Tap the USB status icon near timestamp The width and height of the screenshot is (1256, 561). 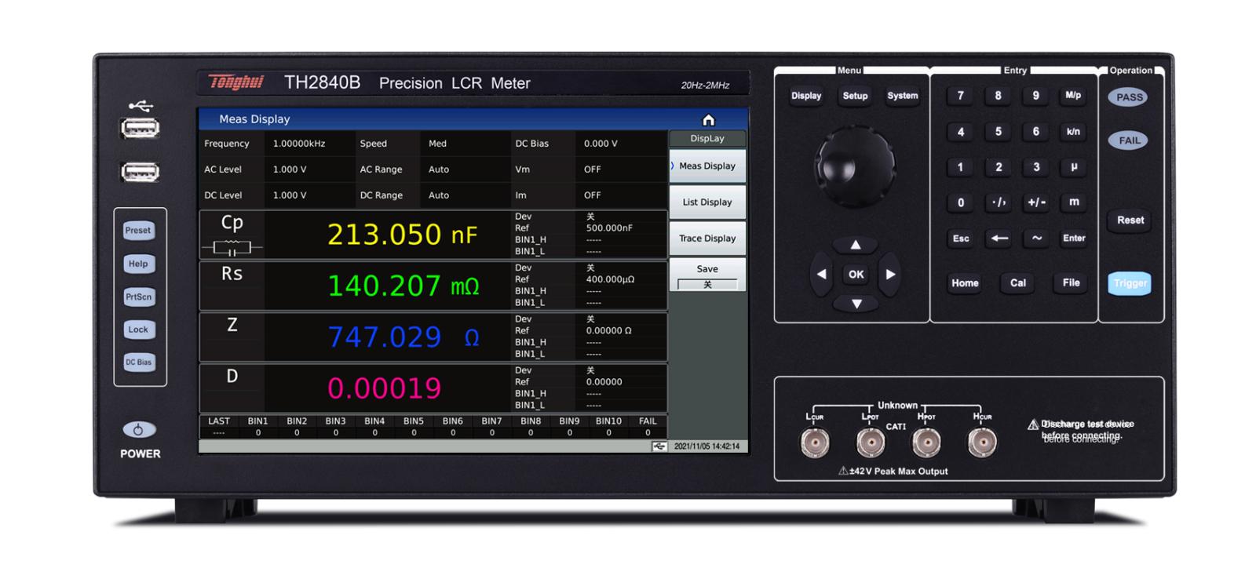coord(659,446)
